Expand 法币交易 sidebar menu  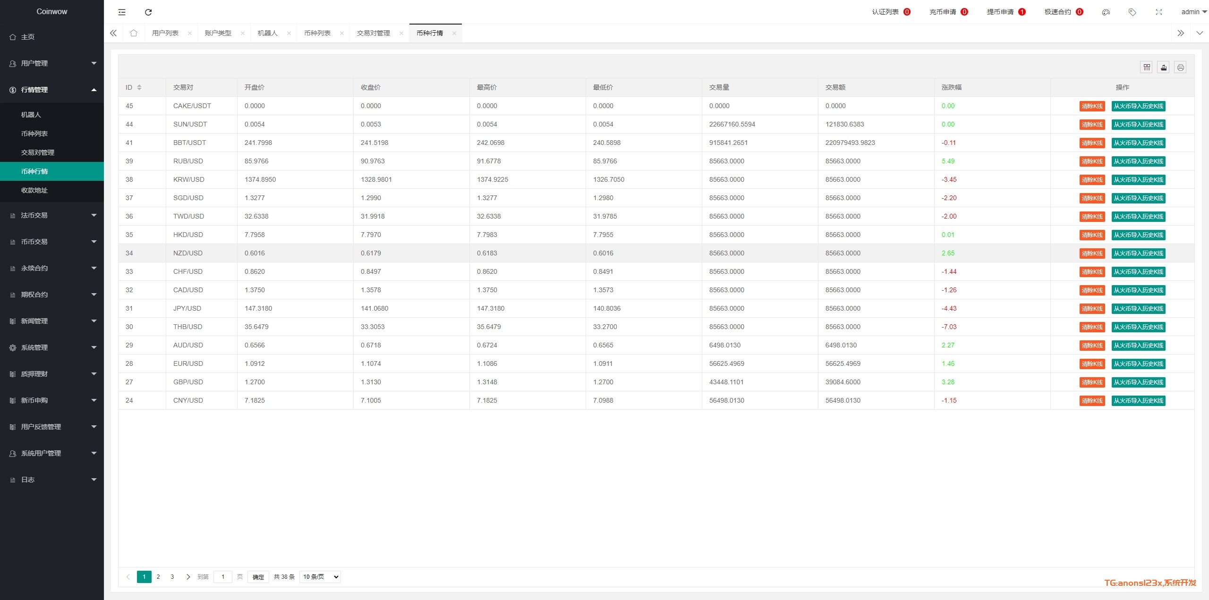(x=52, y=215)
